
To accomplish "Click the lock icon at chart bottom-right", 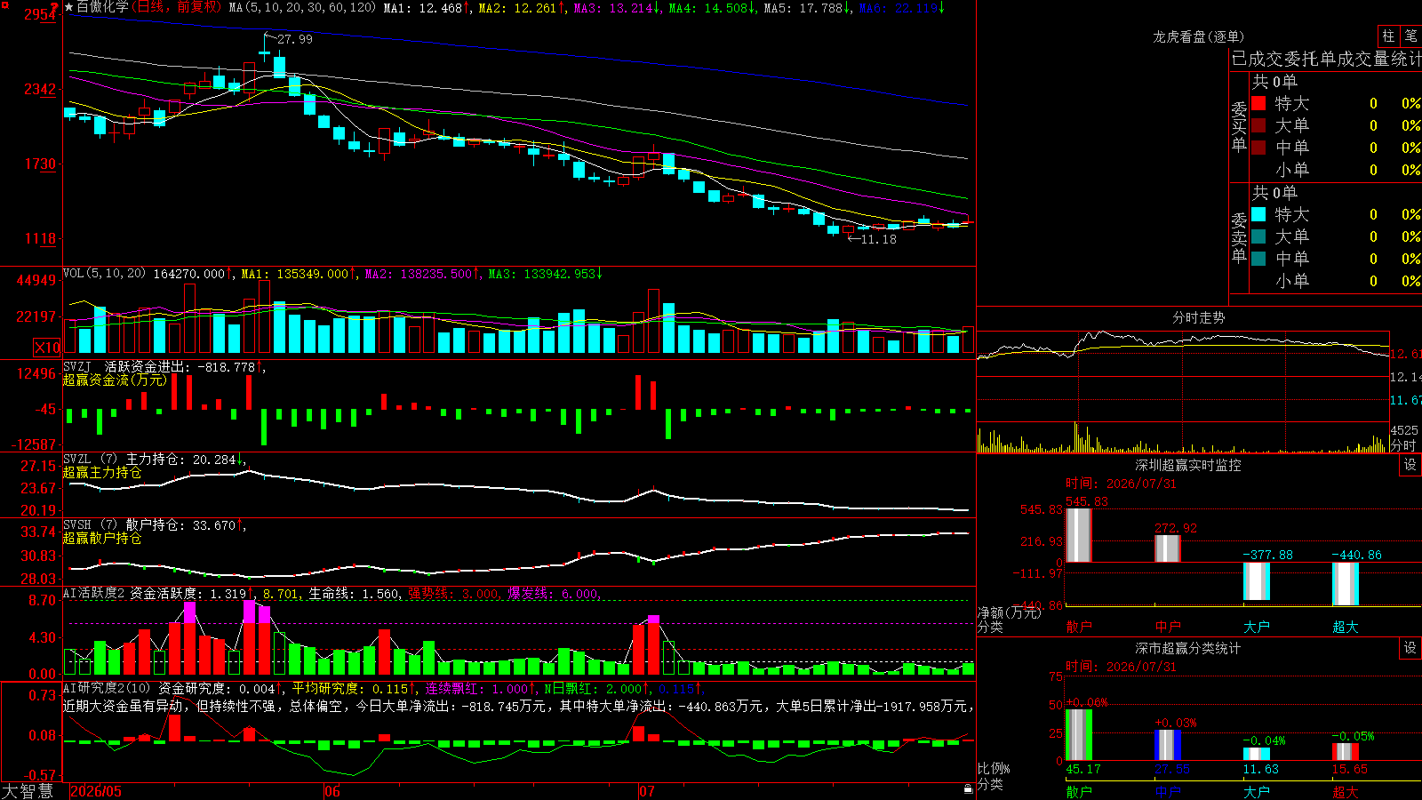I will point(969,788).
